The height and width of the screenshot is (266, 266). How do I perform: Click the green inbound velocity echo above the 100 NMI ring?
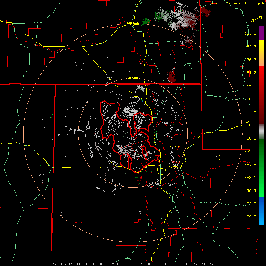click(x=146, y=22)
